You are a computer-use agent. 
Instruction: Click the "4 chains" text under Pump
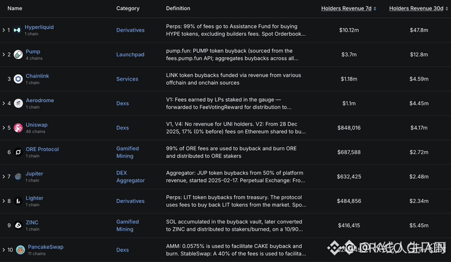click(34, 58)
